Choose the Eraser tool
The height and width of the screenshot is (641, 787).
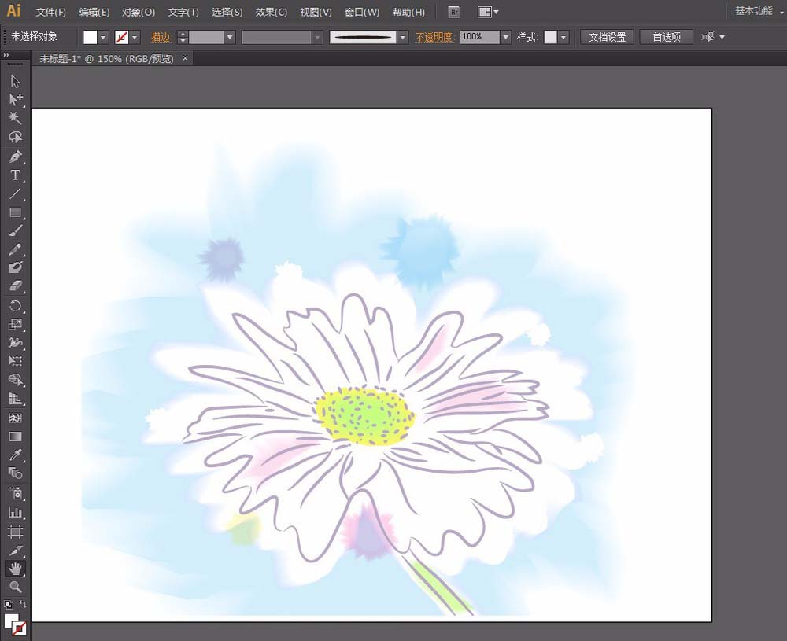point(15,287)
